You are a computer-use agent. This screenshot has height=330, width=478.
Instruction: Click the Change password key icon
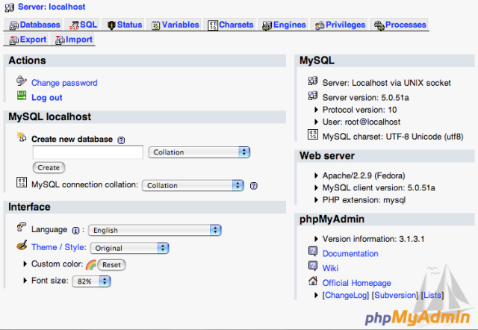click(22, 81)
